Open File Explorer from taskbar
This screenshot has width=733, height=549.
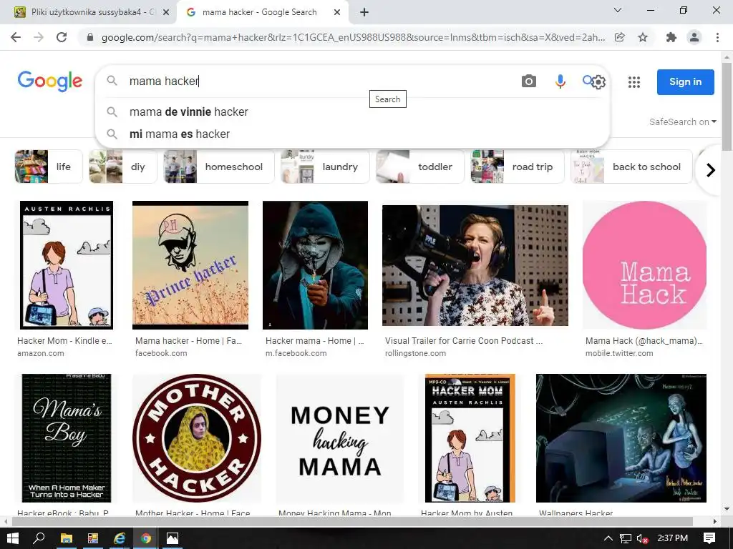click(67, 538)
